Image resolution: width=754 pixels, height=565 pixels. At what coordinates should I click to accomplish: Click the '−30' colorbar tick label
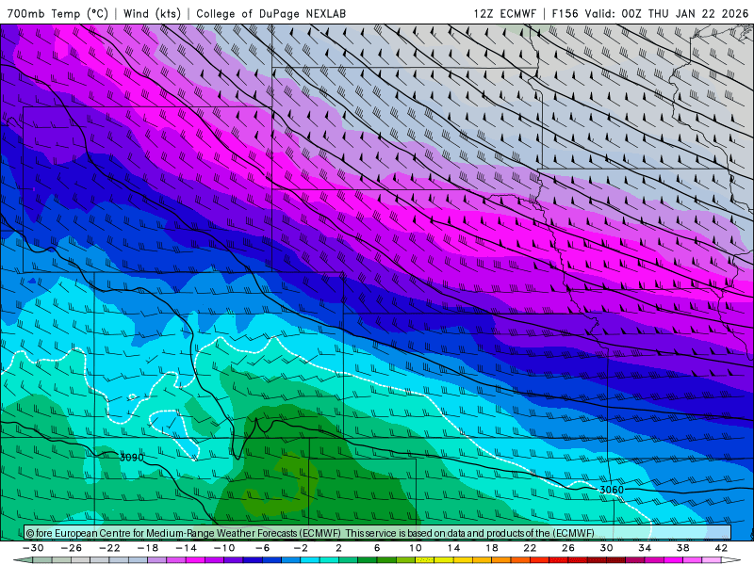tap(33, 548)
